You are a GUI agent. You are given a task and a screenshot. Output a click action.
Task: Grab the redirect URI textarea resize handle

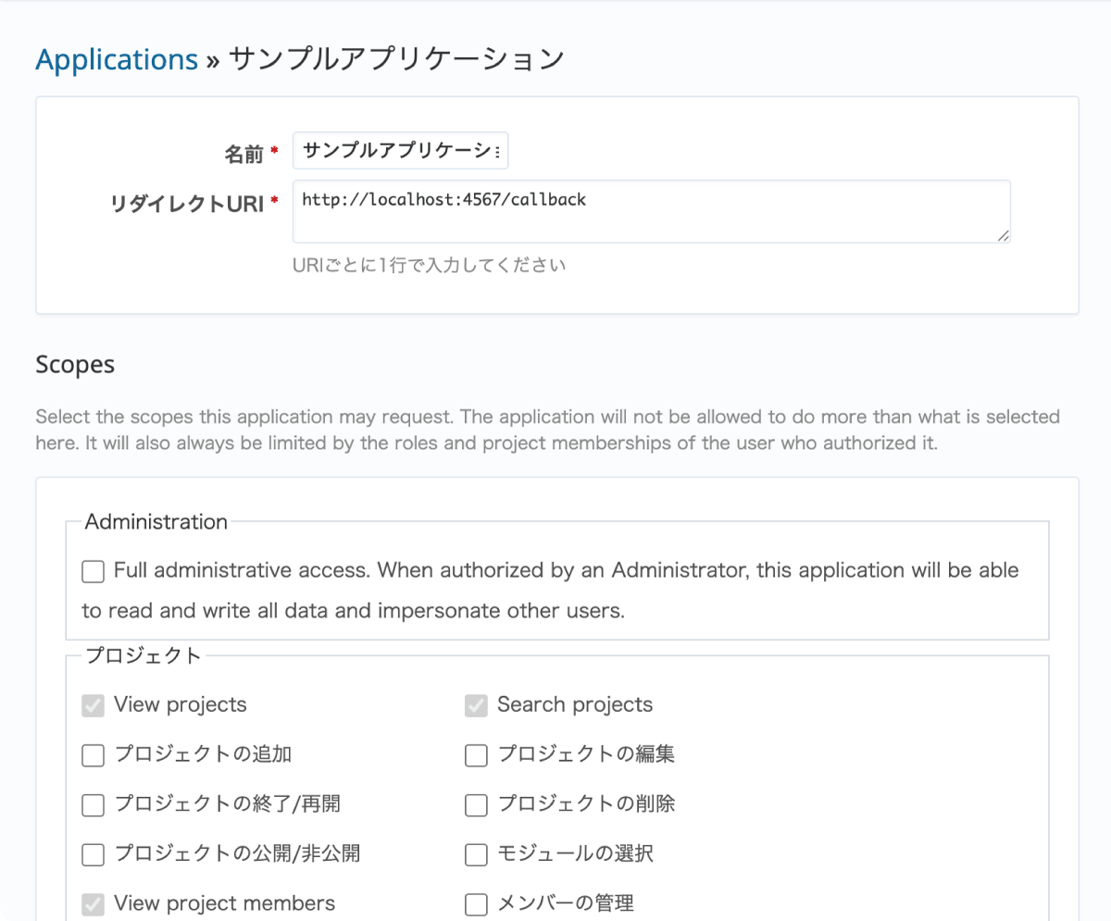[1003, 236]
